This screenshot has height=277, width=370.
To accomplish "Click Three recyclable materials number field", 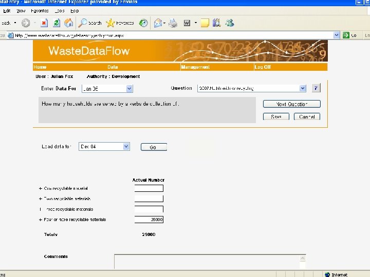I will (x=149, y=209).
